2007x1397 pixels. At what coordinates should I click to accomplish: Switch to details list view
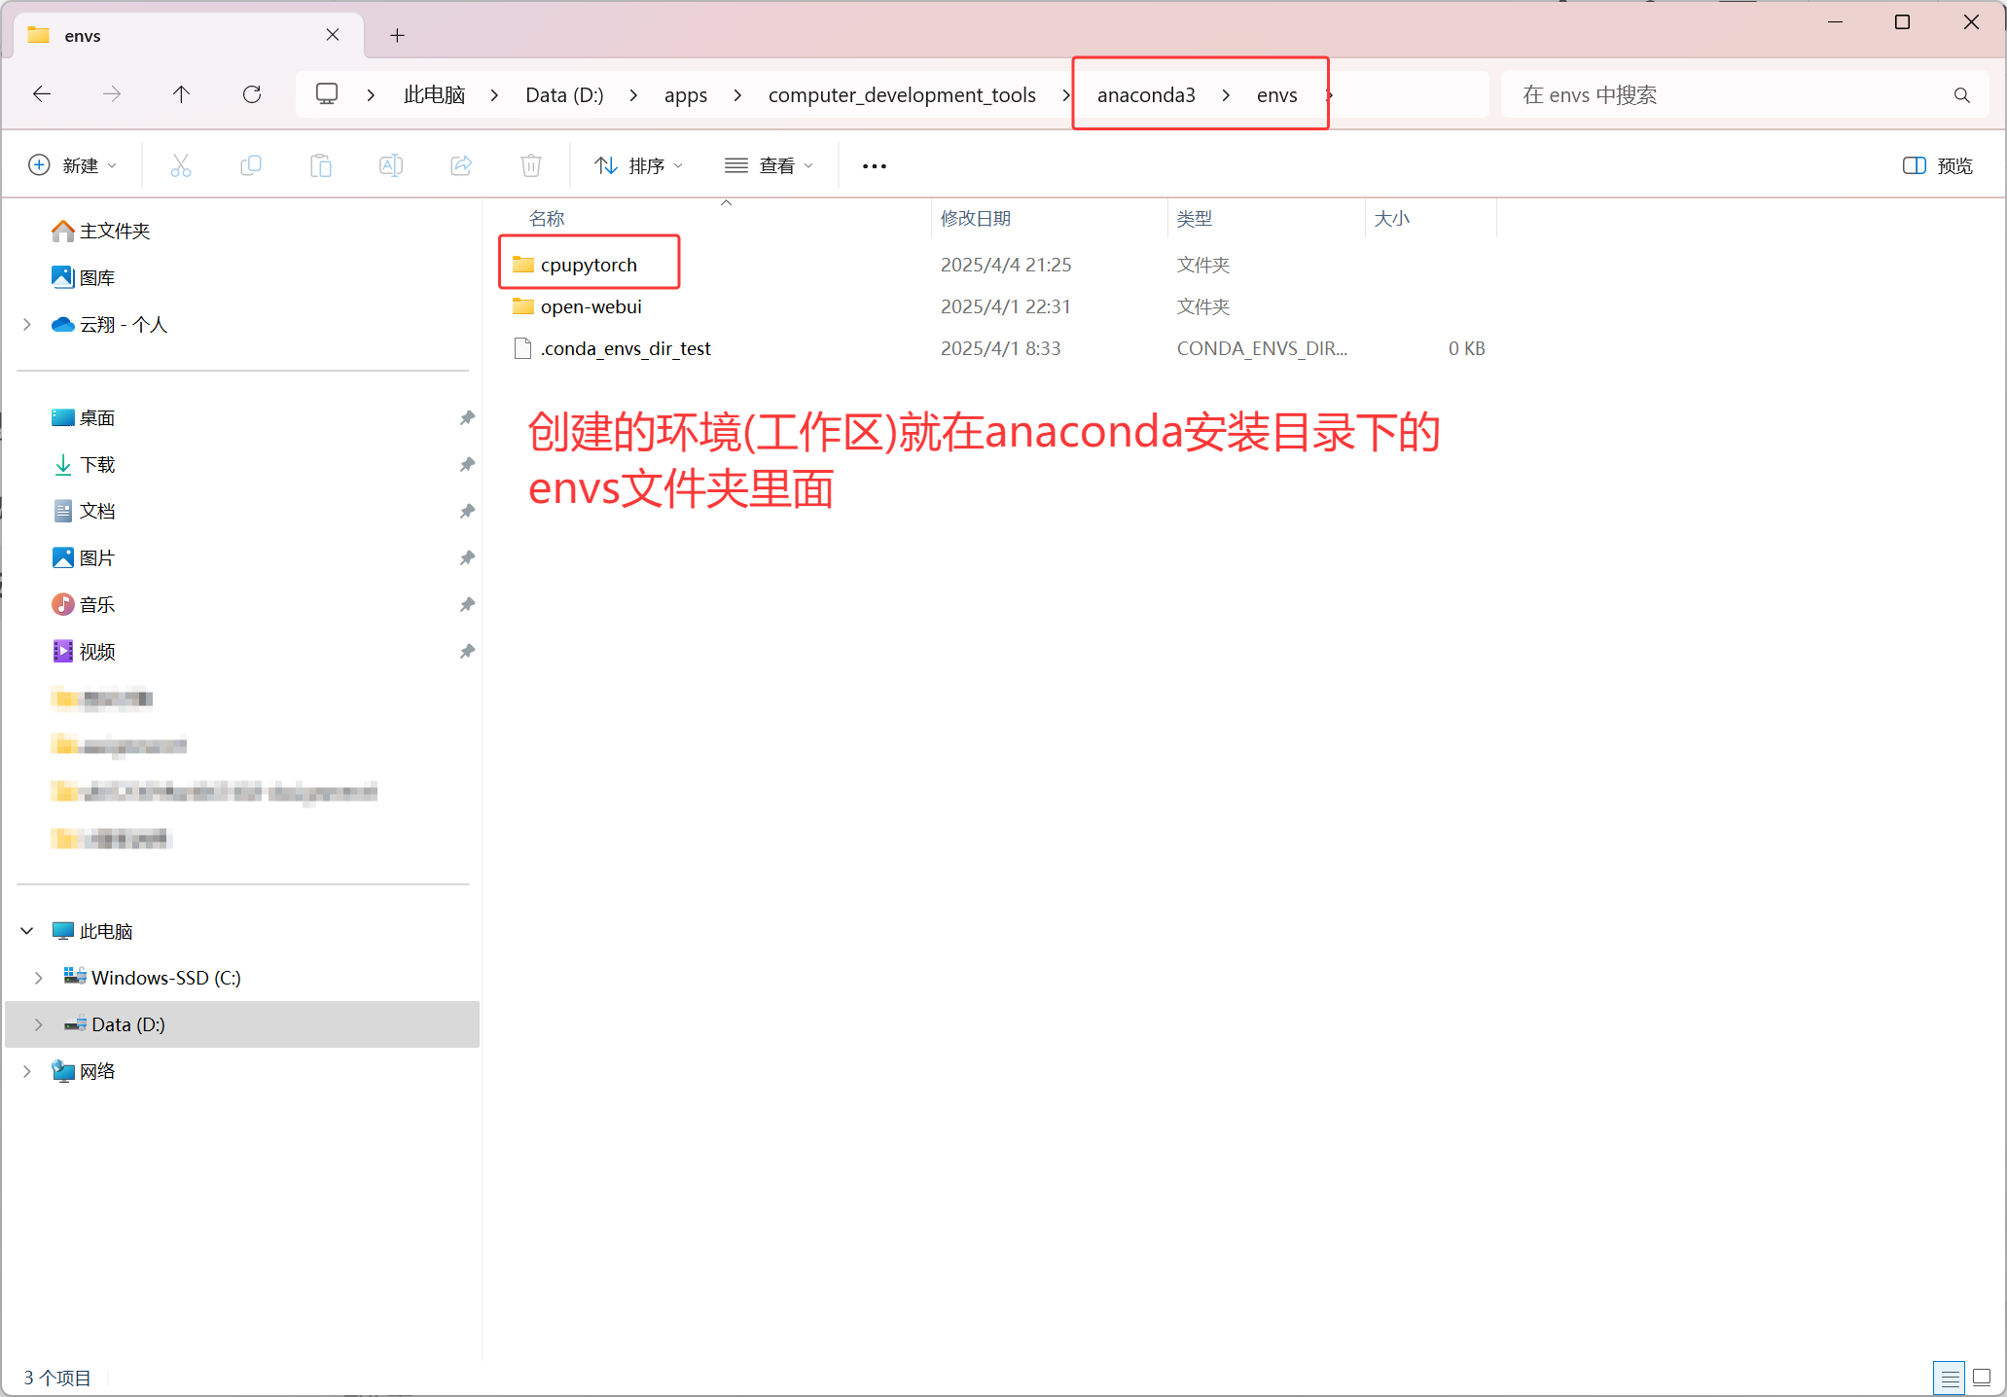coord(1950,1378)
